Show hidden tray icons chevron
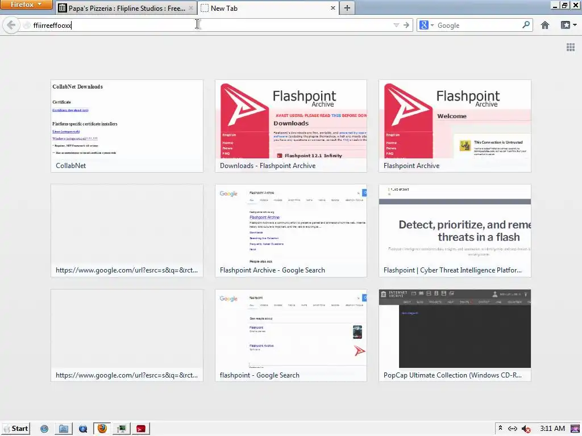 500,428
